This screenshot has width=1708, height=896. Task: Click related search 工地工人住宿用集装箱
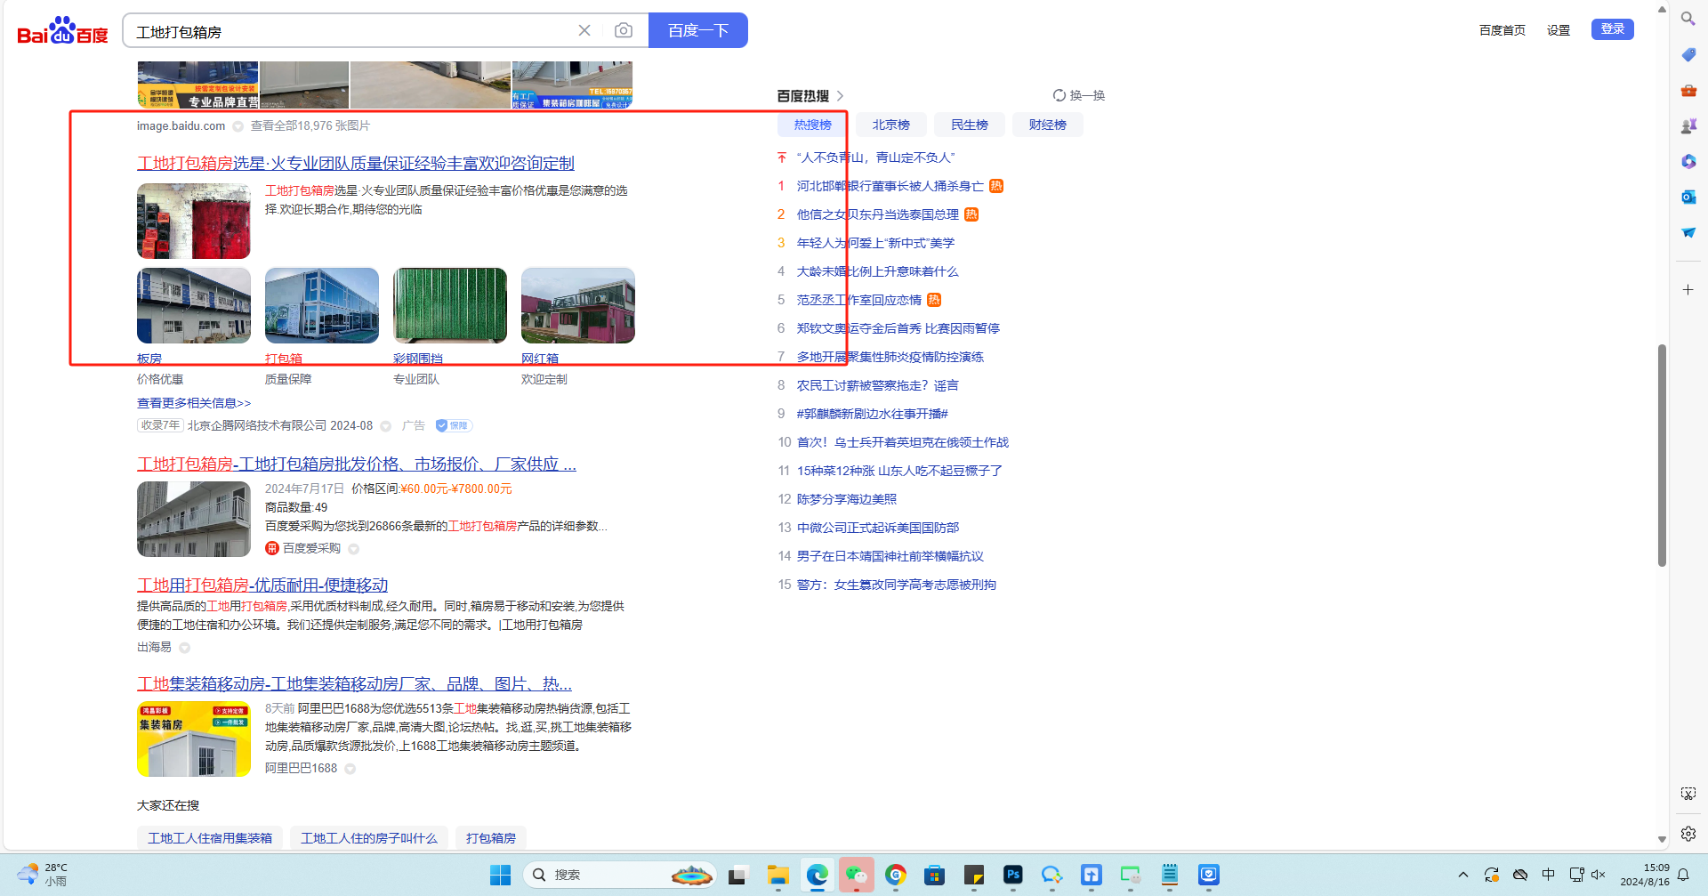[210, 838]
